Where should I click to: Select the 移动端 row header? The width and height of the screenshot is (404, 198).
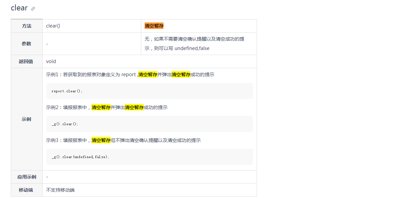27,190
